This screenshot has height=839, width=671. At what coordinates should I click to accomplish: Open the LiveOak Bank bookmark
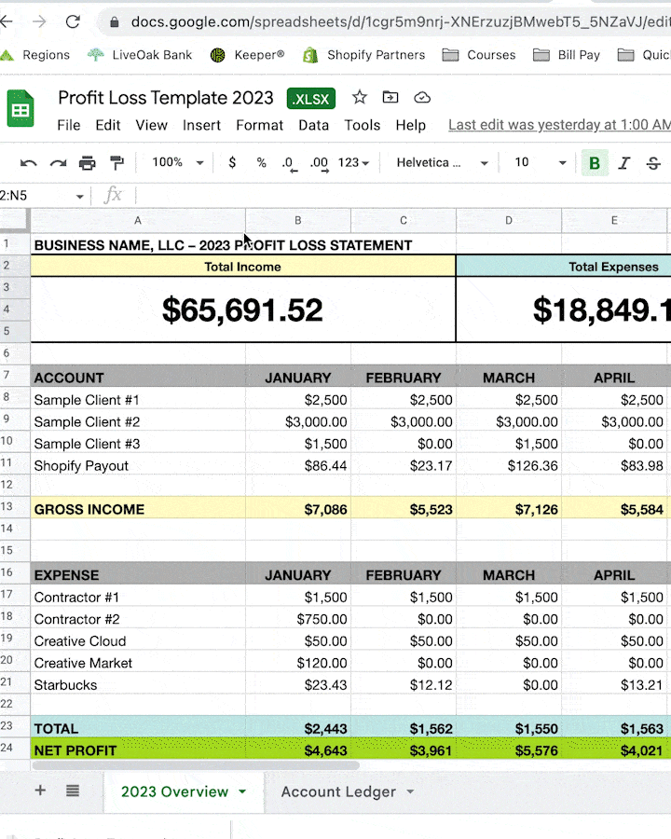(140, 55)
